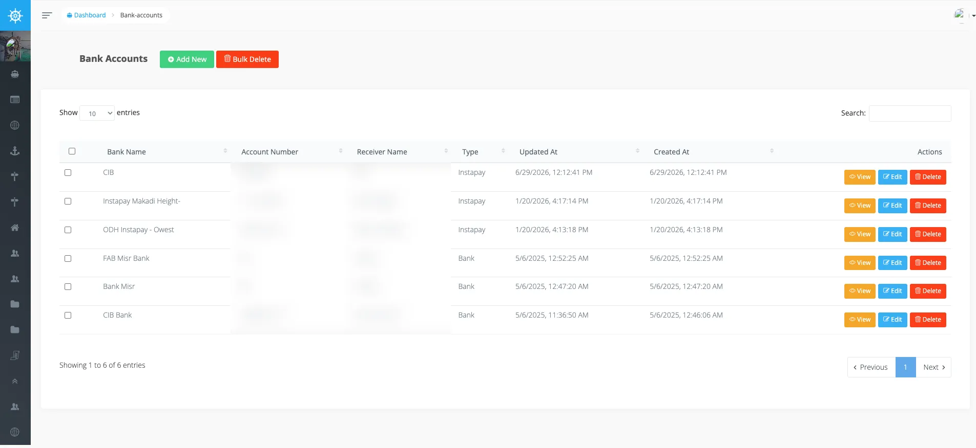Click the admin avatar thumbnail in sidebar
Image resolution: width=976 pixels, height=448 pixels.
[15, 46]
